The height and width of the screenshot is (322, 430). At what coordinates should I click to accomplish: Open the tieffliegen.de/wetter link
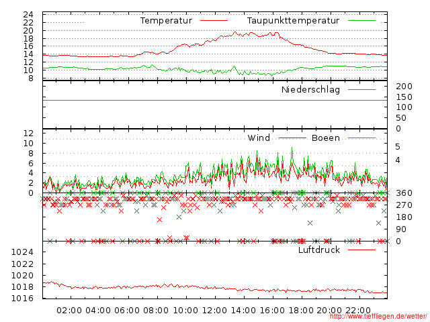pyautogui.click(x=378, y=317)
